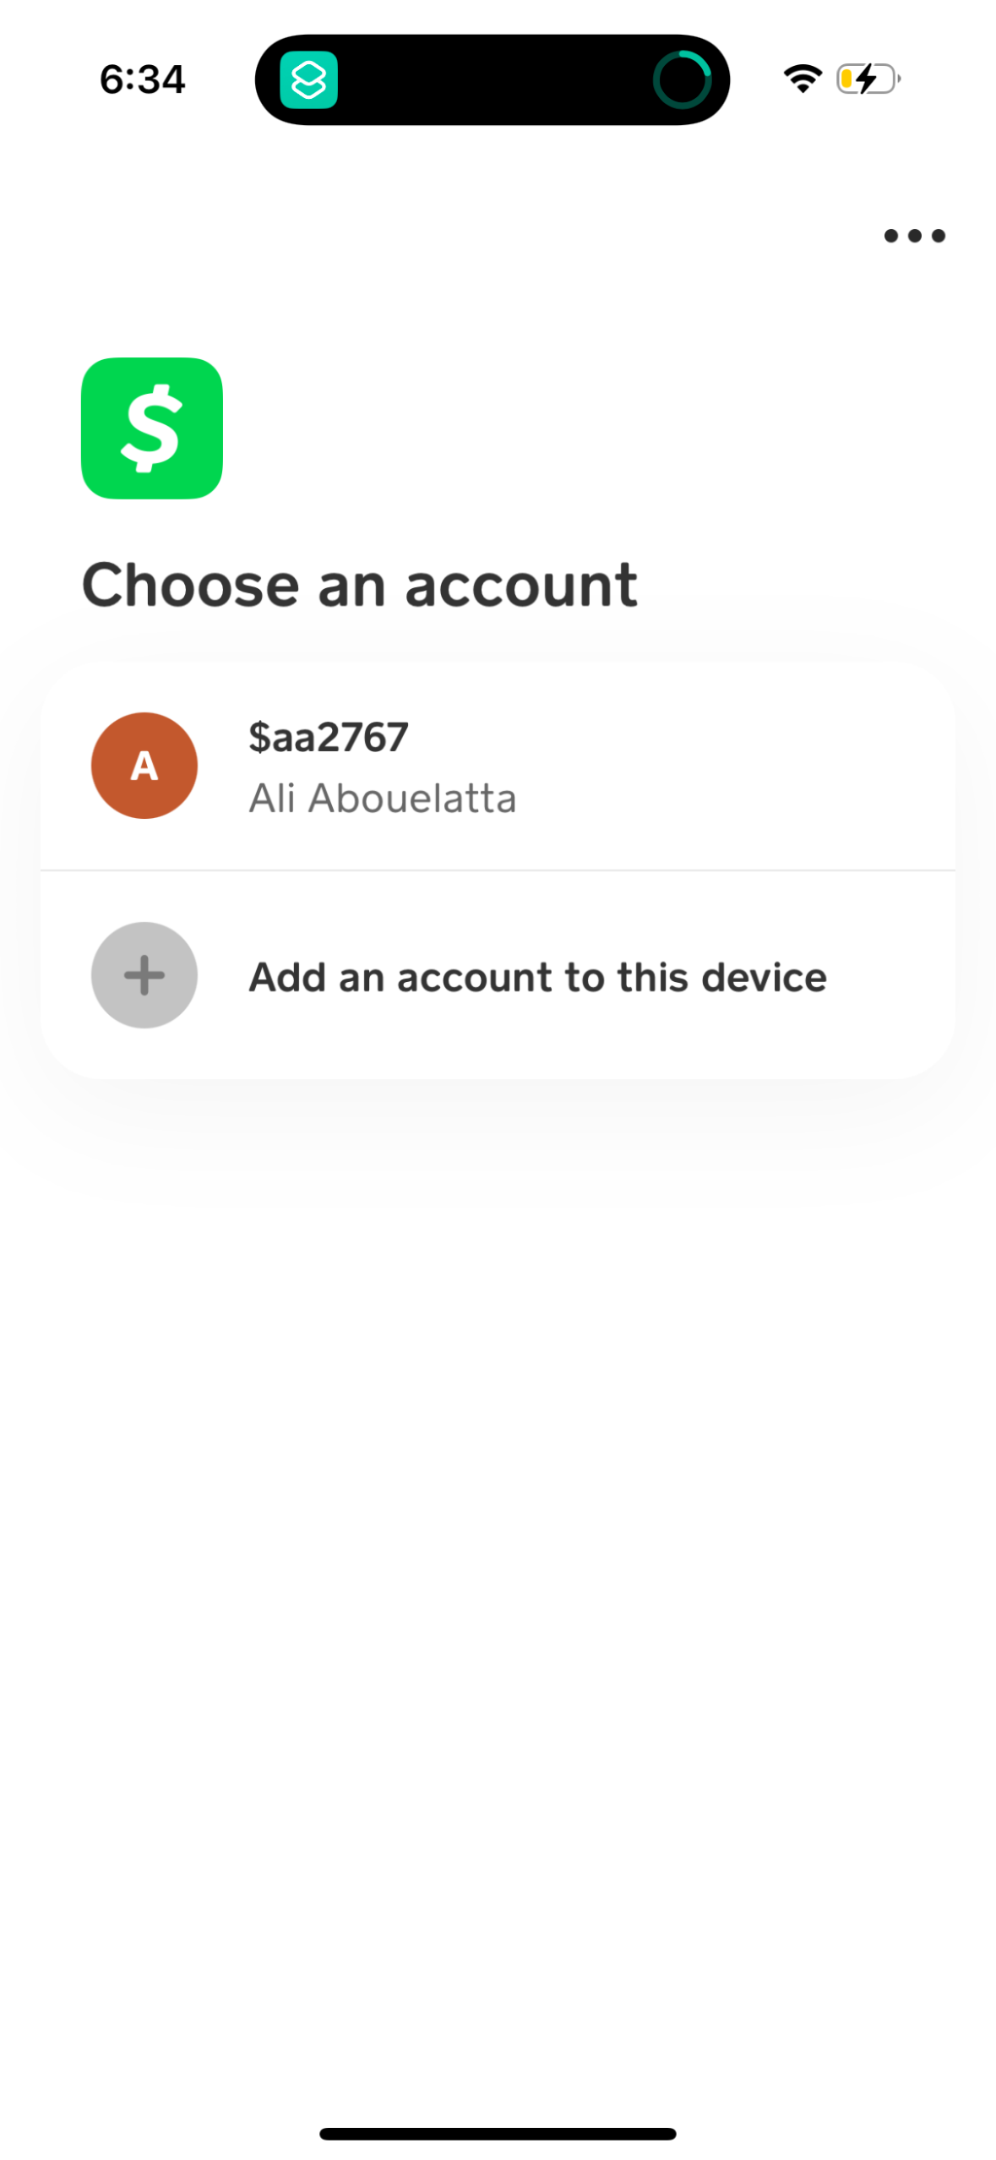Image resolution: width=996 pixels, height=2160 pixels.
Task: Open more options via the ellipsis menu
Action: 913,236
